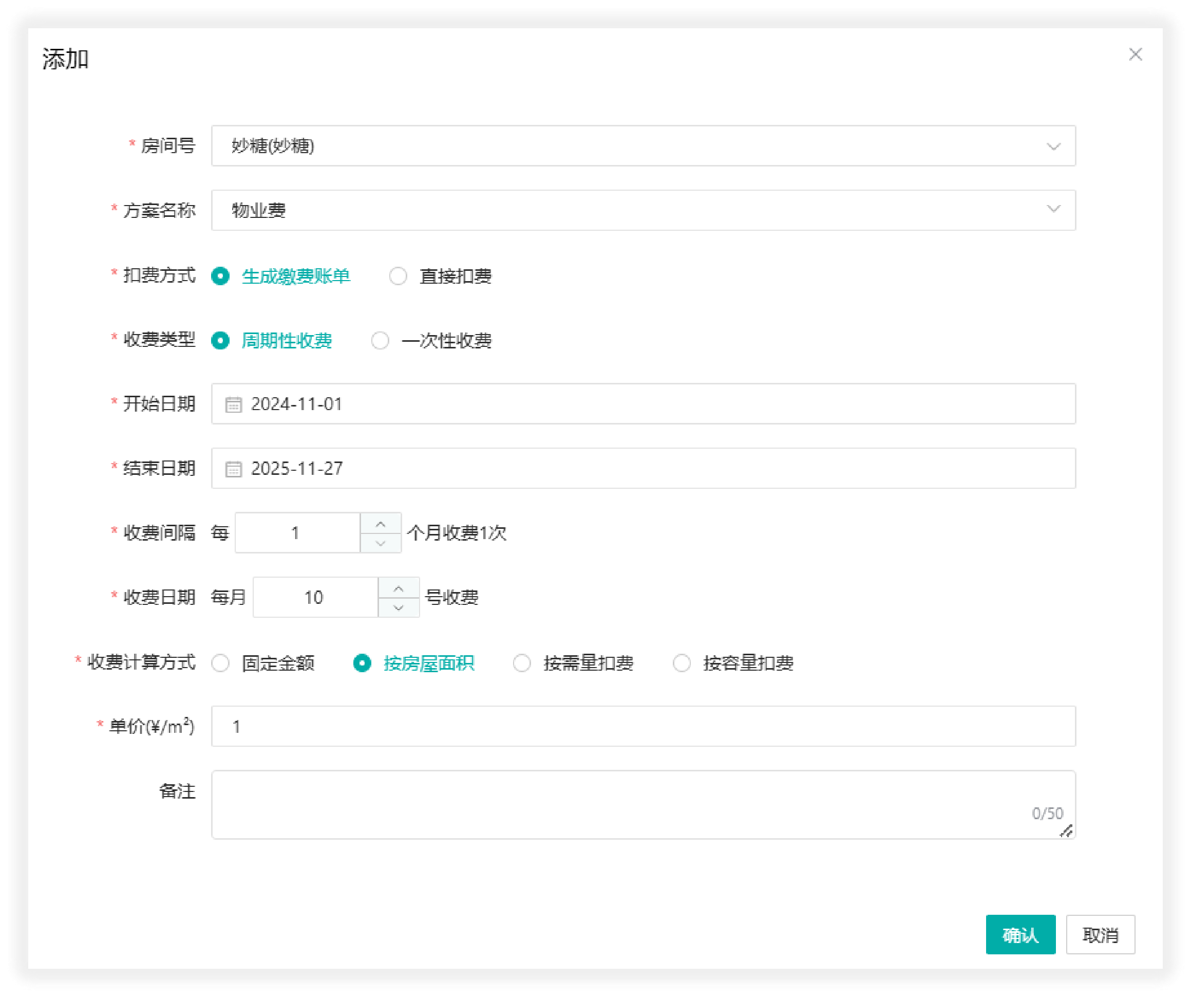
Task: Expand the 房间号 selector chevron
Action: (1054, 146)
